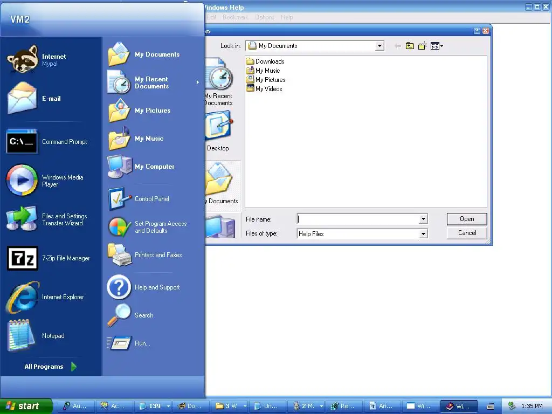Viewport: 552px width, 414px height.
Task: Open Command Prompt from Start menu
Action: click(51, 142)
